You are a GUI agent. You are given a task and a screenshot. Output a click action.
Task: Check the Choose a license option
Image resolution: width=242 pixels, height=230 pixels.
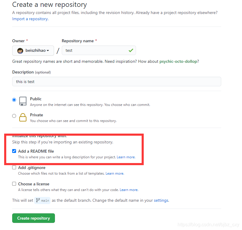click(14, 184)
